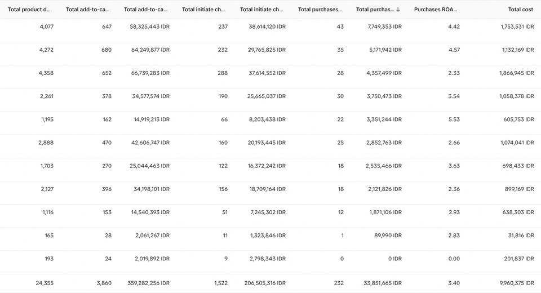This screenshot has width=541, height=293.
Task: Select the 4,358 product views cell
Action: coord(47,73)
